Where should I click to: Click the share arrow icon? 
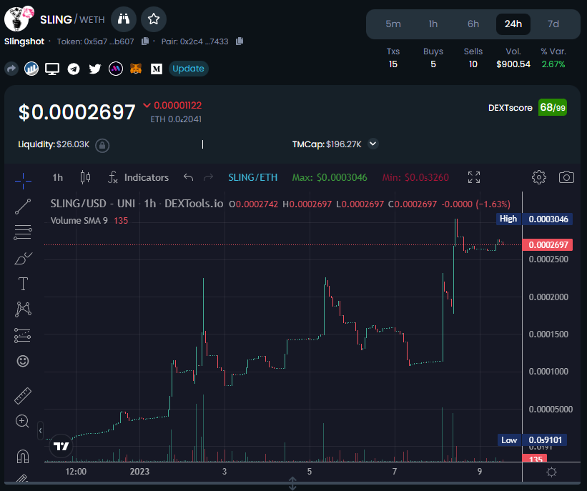coord(11,69)
